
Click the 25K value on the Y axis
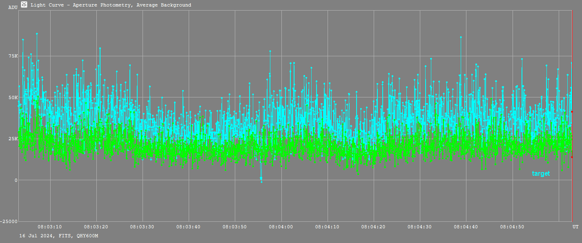(x=13, y=139)
